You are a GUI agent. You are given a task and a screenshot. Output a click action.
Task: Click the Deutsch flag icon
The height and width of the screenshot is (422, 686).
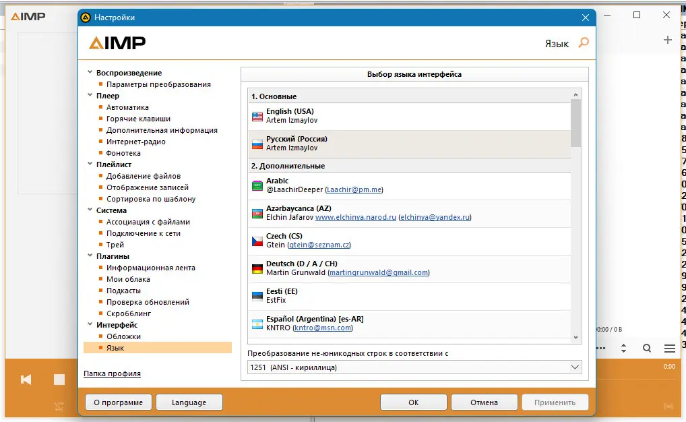pyautogui.click(x=257, y=268)
